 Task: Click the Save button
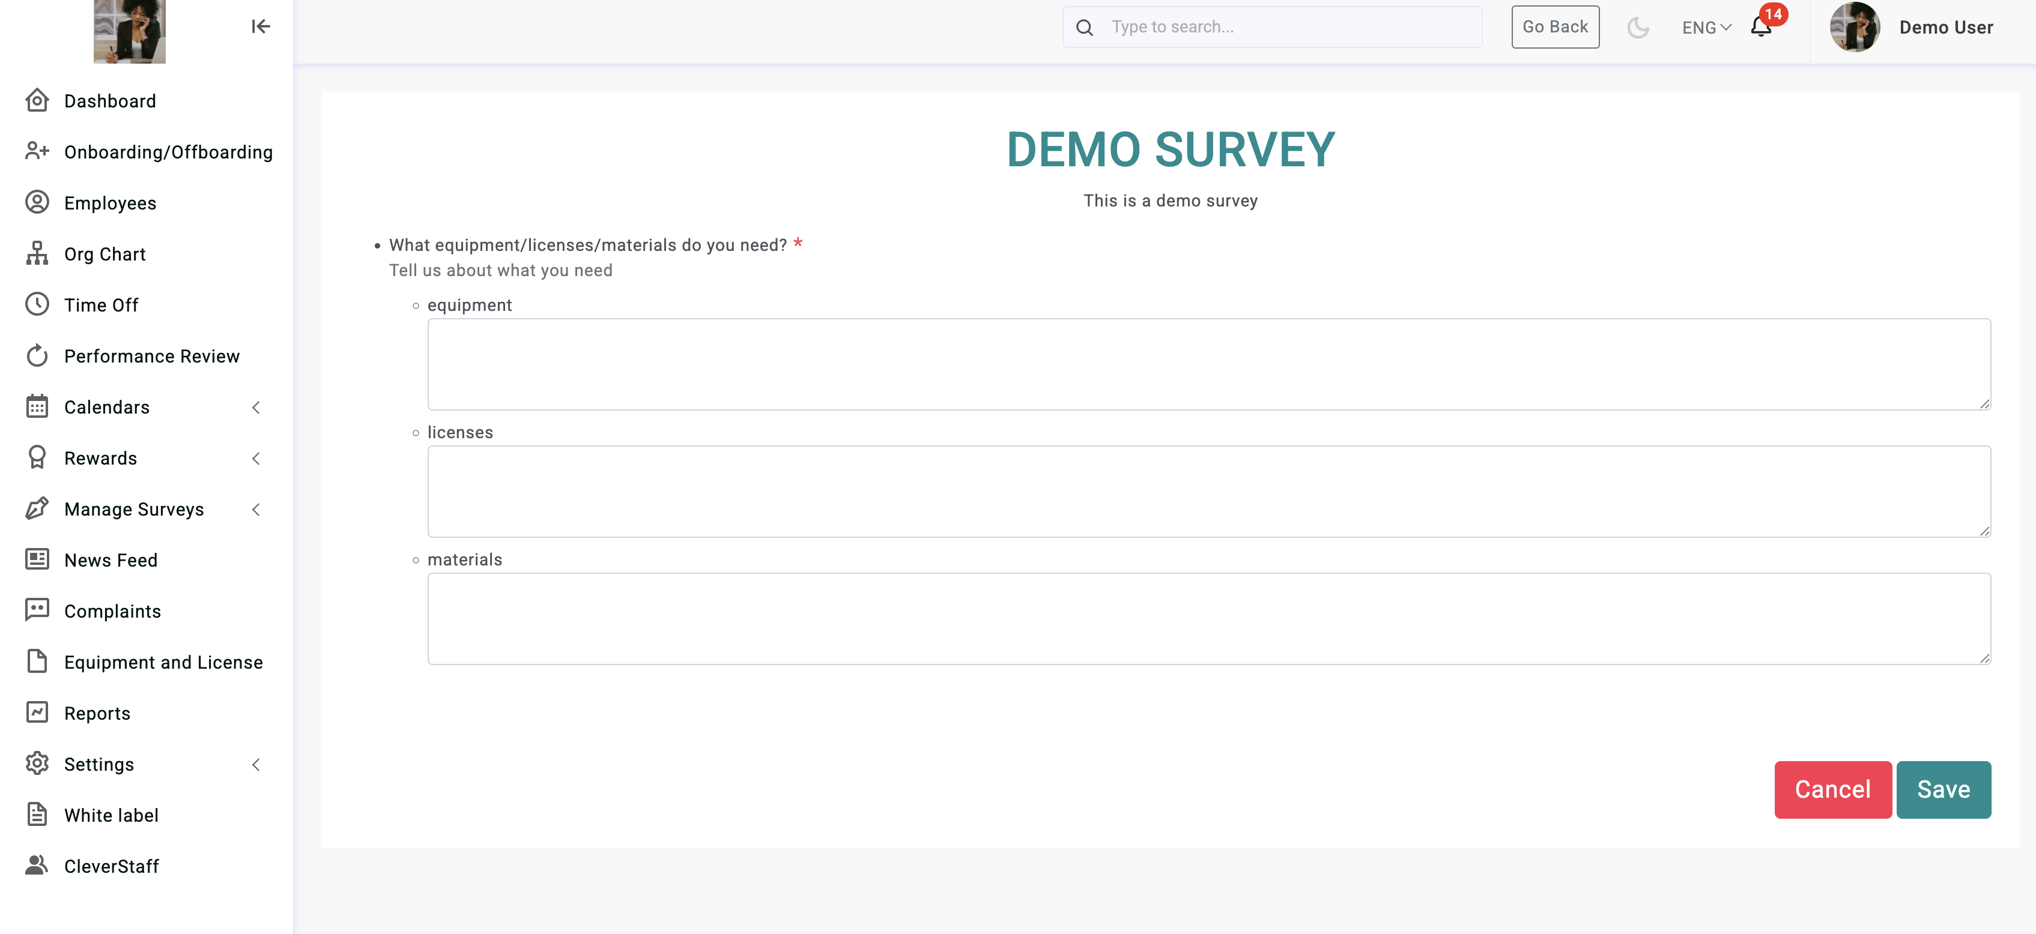(x=1943, y=789)
